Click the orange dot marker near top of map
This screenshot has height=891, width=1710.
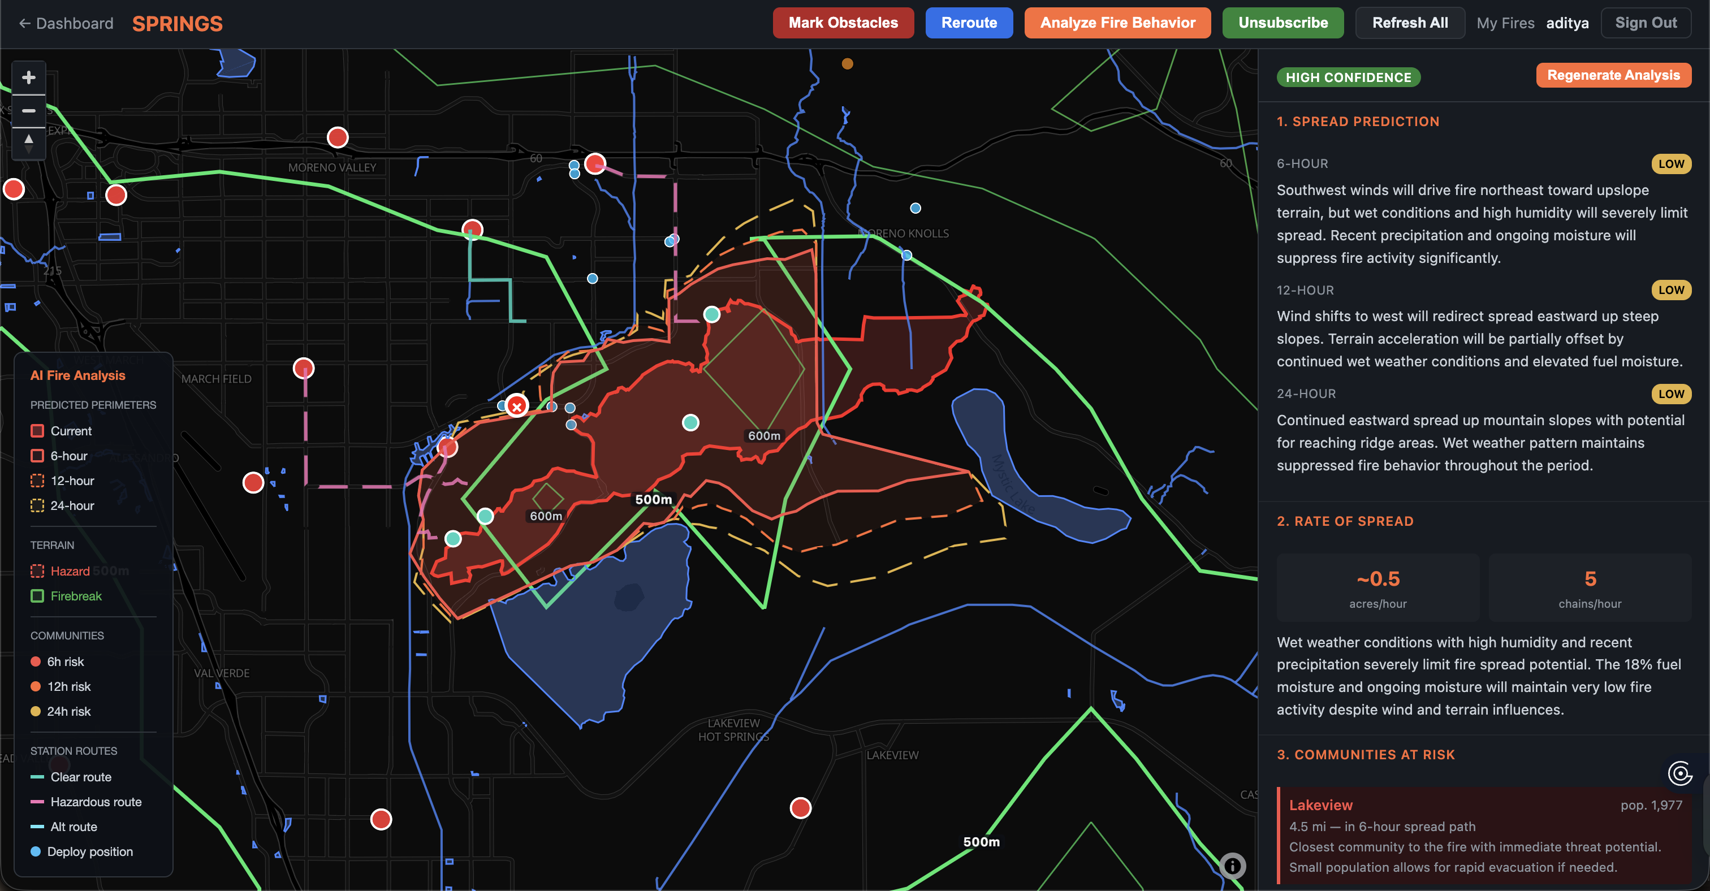tap(847, 64)
